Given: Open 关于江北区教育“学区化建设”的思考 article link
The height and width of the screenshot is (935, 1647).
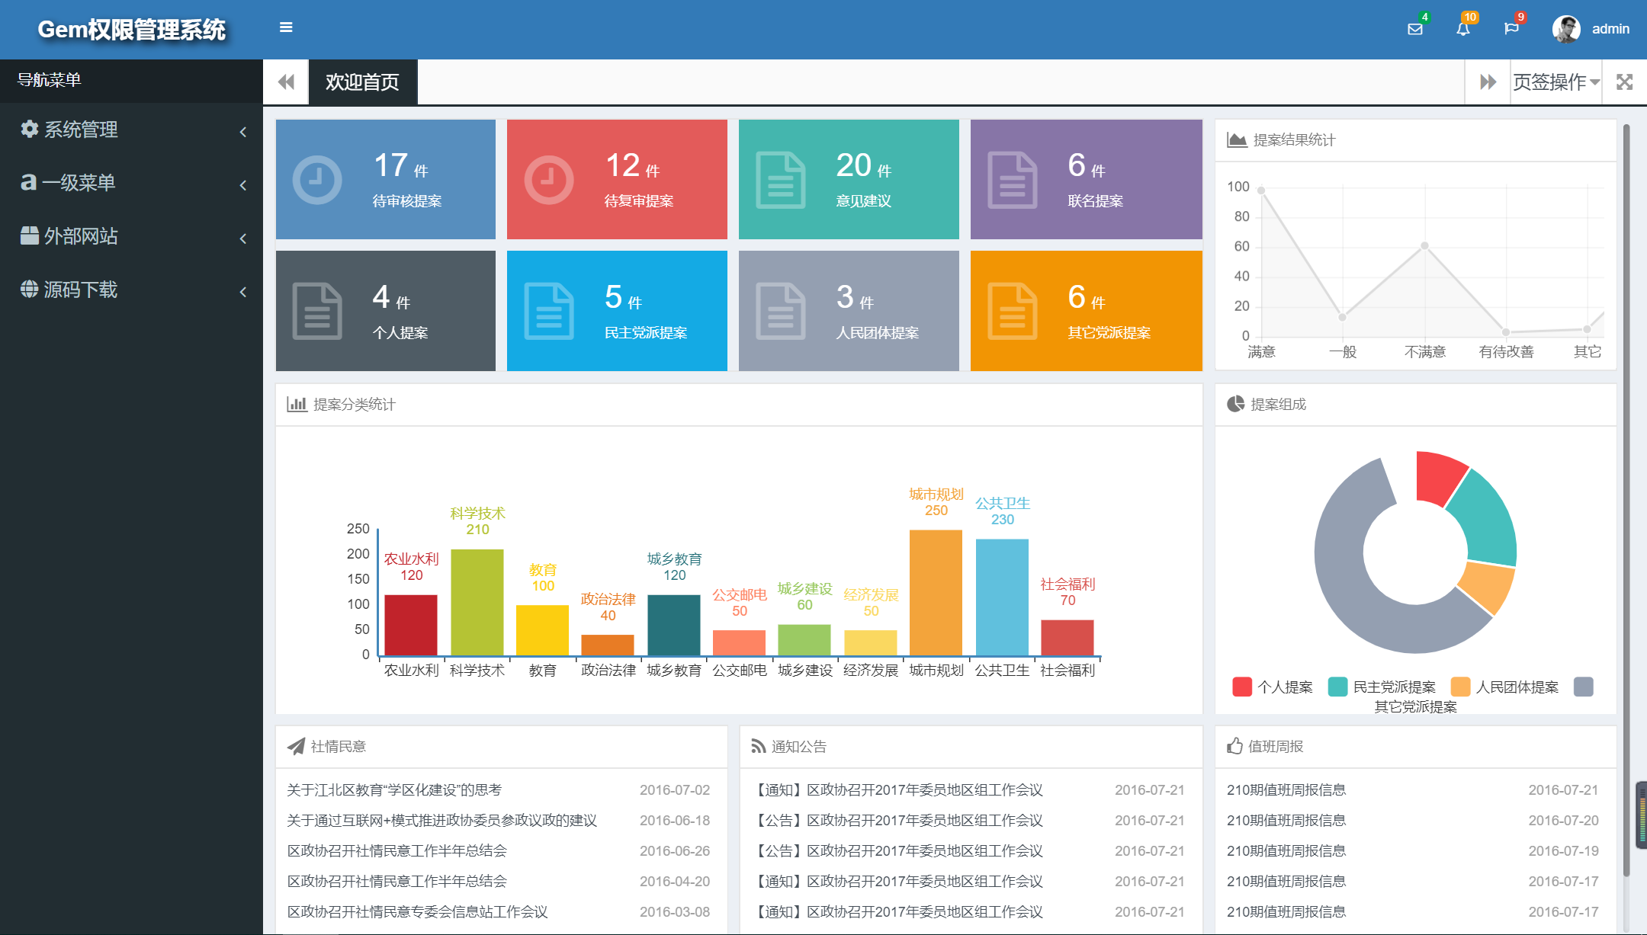Looking at the screenshot, I should tap(394, 790).
